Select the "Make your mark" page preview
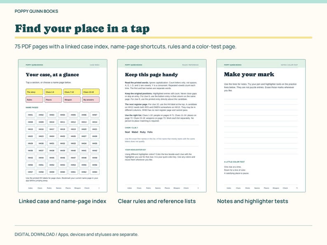The image size is (327, 245). [x=261, y=126]
